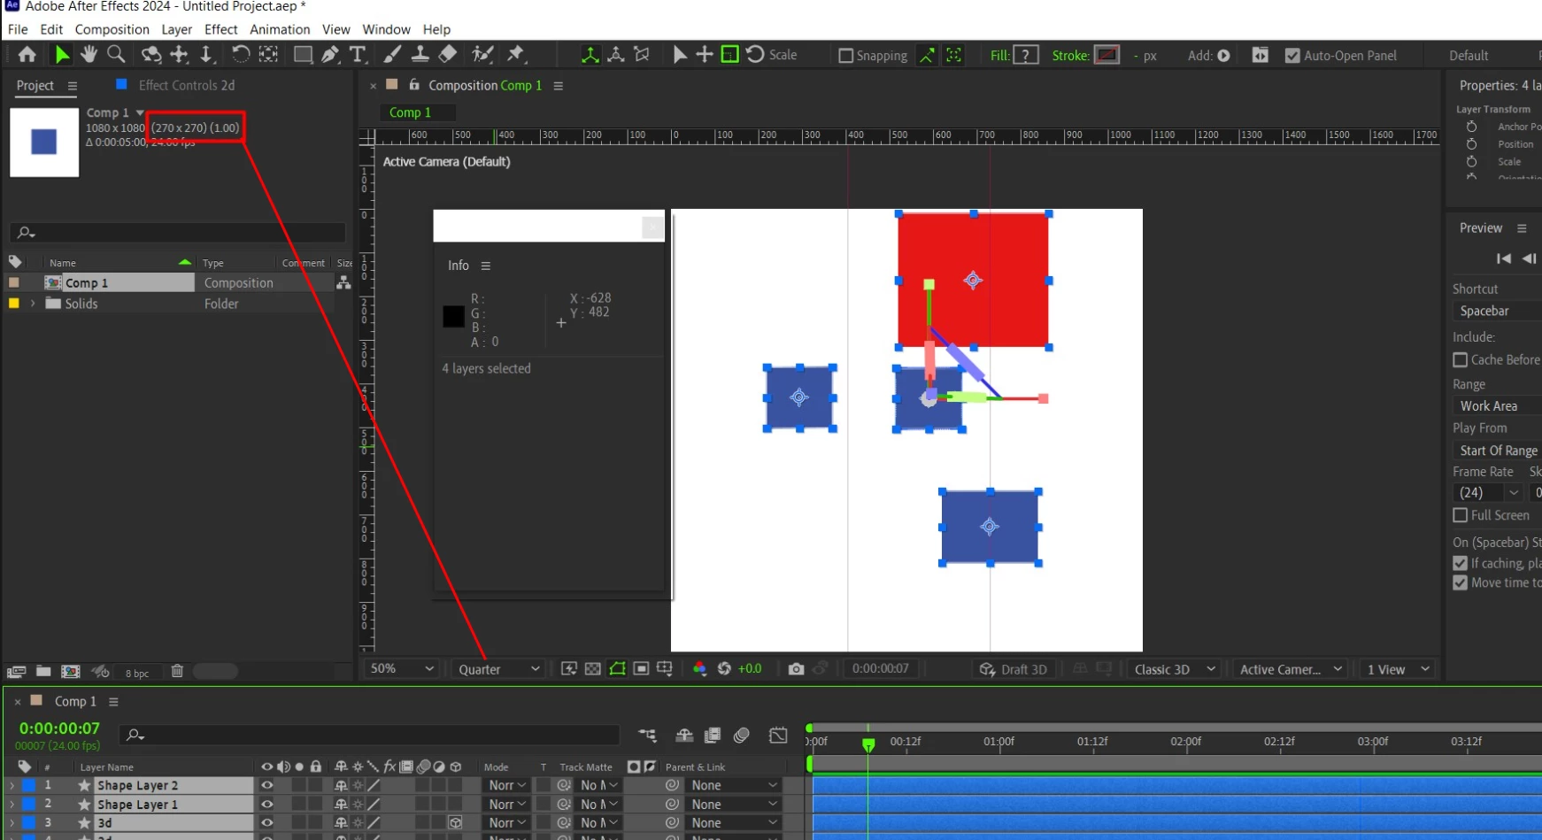Screen dimensions: 1542x840
Task: Hide Shape Layer 2 with eye toggle
Action: [x=266, y=785]
